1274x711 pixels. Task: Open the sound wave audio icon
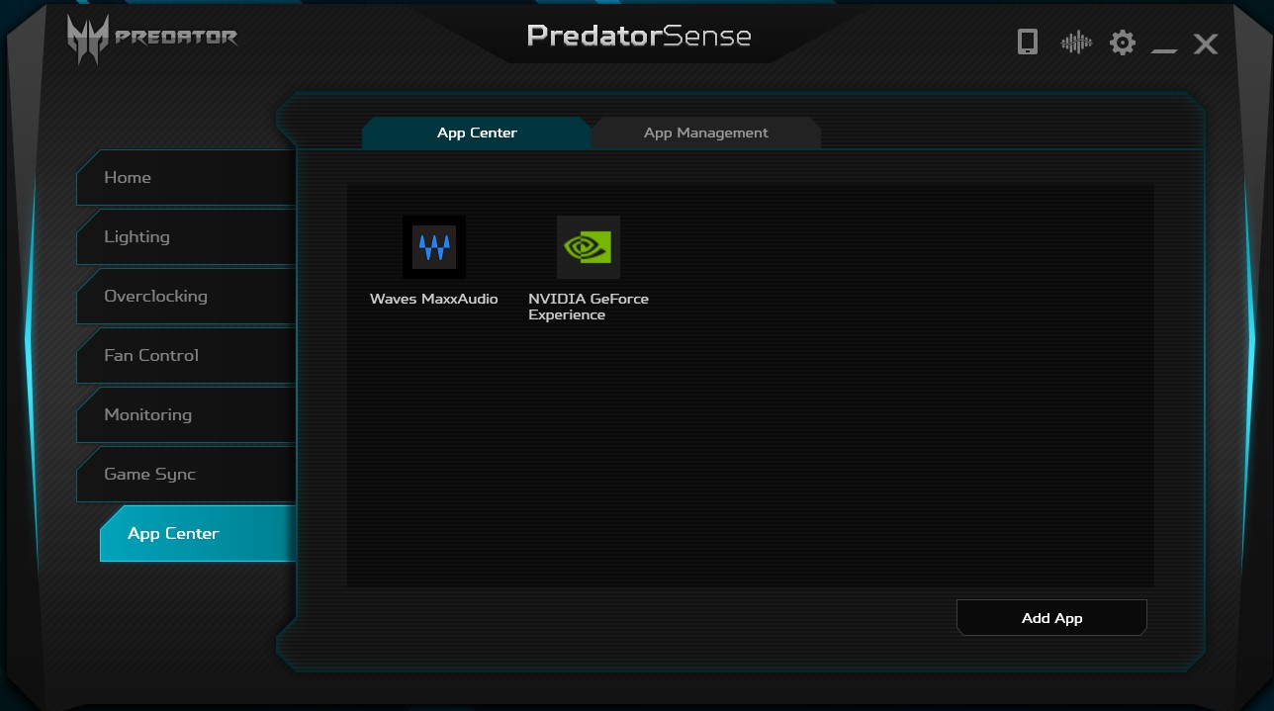[1076, 43]
